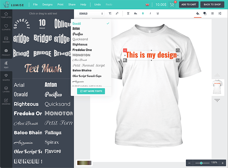Click the shopping cart icon
The height and width of the screenshot is (168, 228).
[172, 5]
